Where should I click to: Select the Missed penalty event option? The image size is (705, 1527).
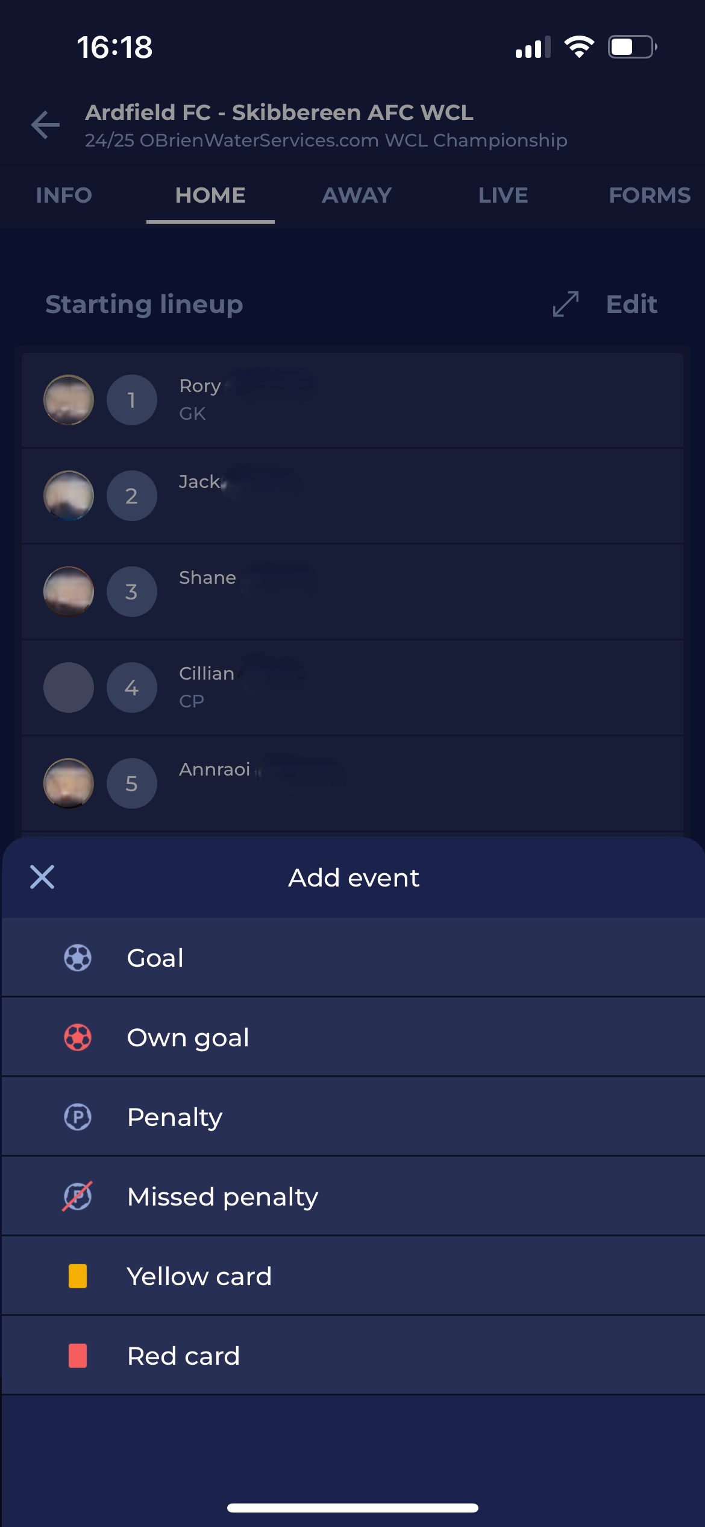223,1197
